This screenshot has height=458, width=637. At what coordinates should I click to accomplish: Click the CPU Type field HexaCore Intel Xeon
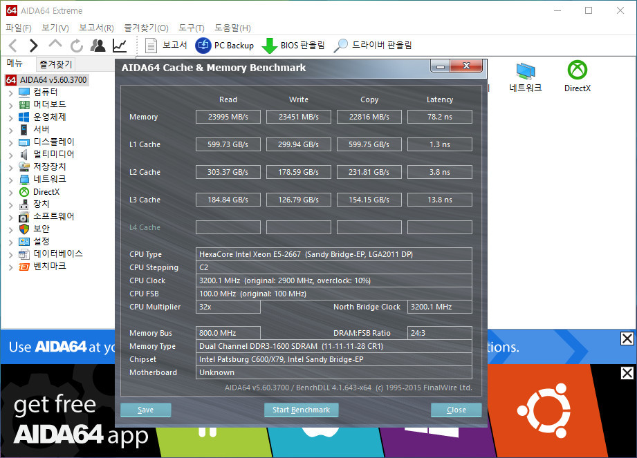pyautogui.click(x=333, y=254)
